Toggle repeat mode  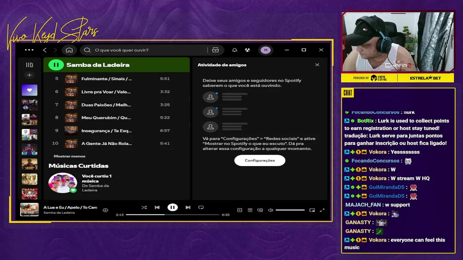point(201,207)
